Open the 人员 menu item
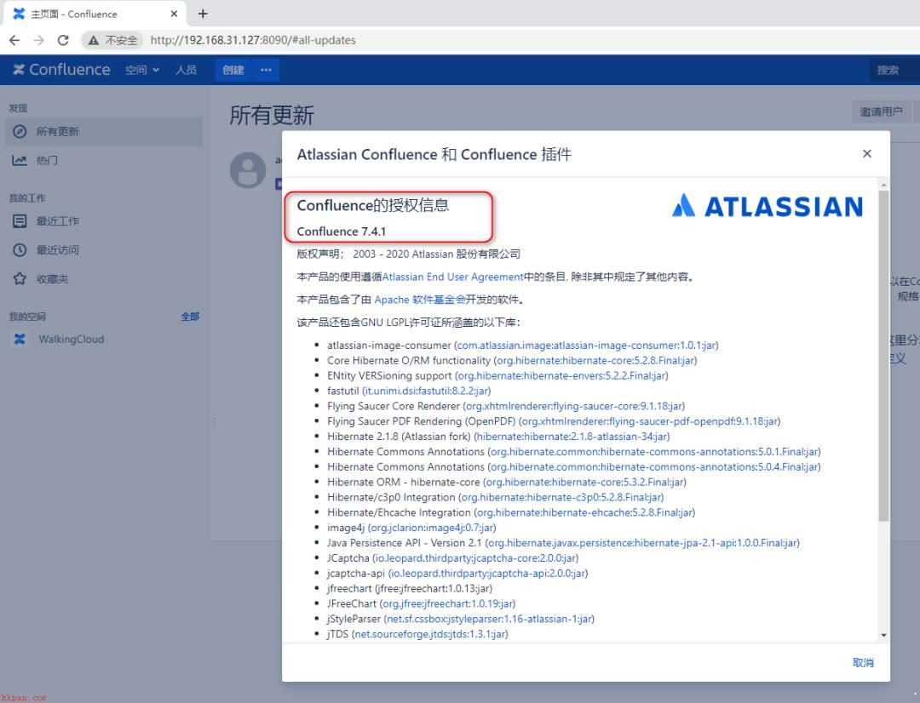This screenshot has height=703, width=920. [x=186, y=70]
